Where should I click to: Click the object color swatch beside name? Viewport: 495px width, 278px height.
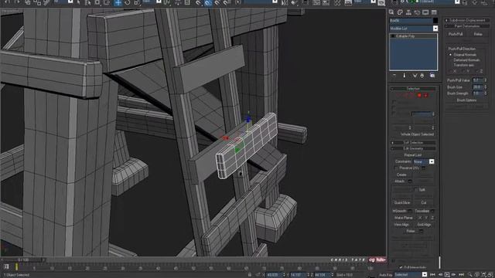(x=435, y=21)
